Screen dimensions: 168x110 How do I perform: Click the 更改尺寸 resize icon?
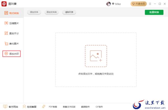click(x=6, y=33)
